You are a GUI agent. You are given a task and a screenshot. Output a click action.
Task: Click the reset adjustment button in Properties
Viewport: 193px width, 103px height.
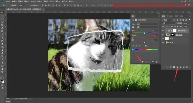point(149,62)
